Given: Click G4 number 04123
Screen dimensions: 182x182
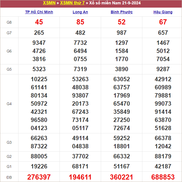Looking at the screenshot, I should click(39, 128).
